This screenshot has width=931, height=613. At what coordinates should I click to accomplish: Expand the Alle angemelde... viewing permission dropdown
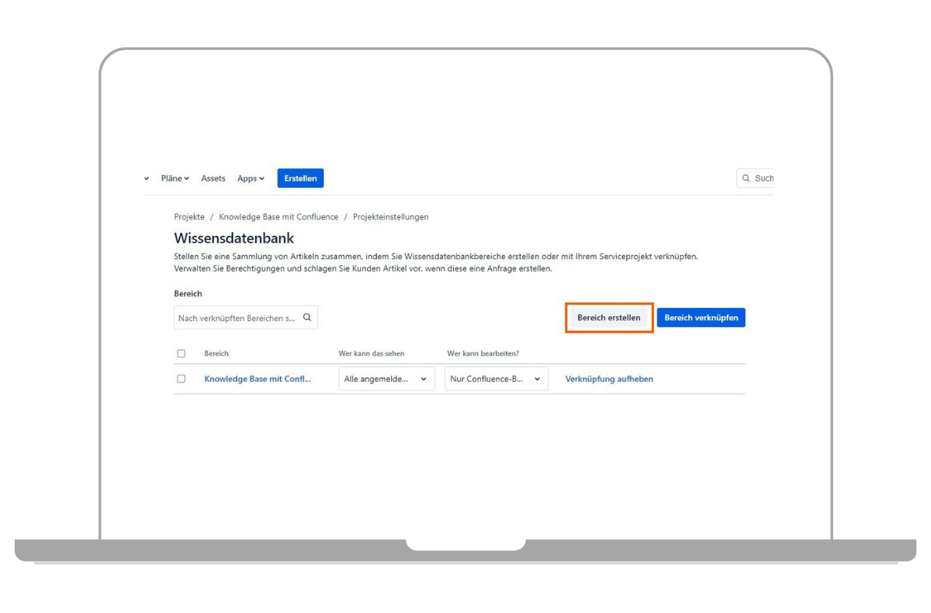(x=386, y=379)
